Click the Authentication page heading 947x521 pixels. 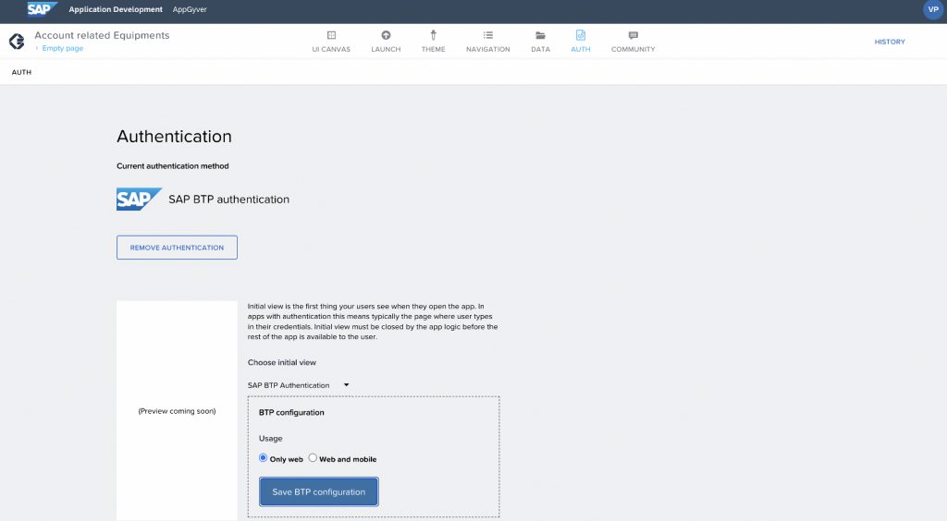(174, 137)
